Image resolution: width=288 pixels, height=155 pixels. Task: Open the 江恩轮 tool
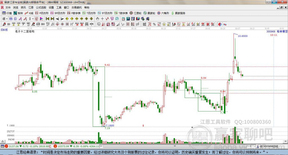point(136,13)
